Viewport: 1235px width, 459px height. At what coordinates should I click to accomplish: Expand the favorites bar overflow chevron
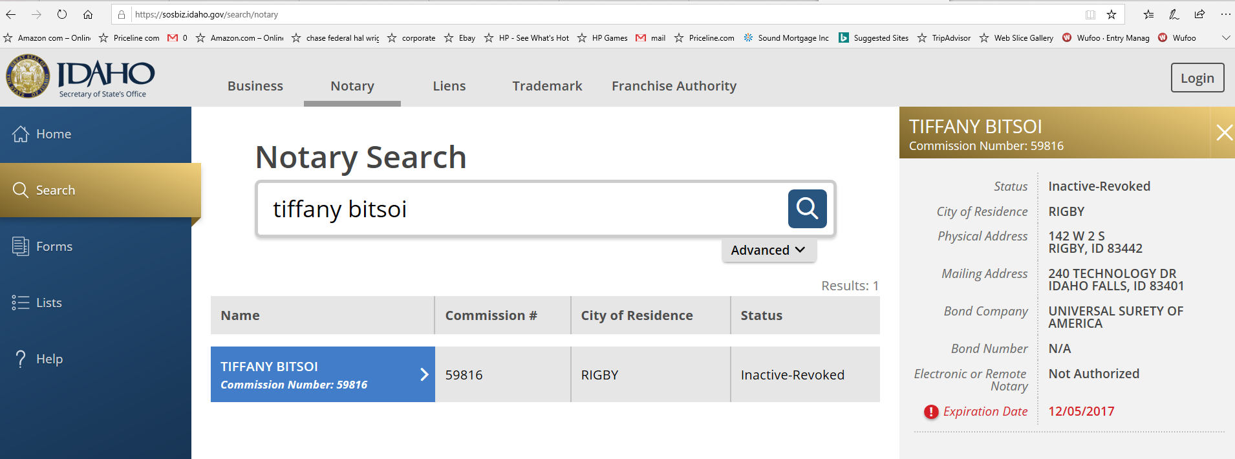tap(1225, 38)
